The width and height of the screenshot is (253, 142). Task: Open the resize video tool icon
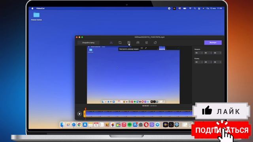(x=128, y=43)
